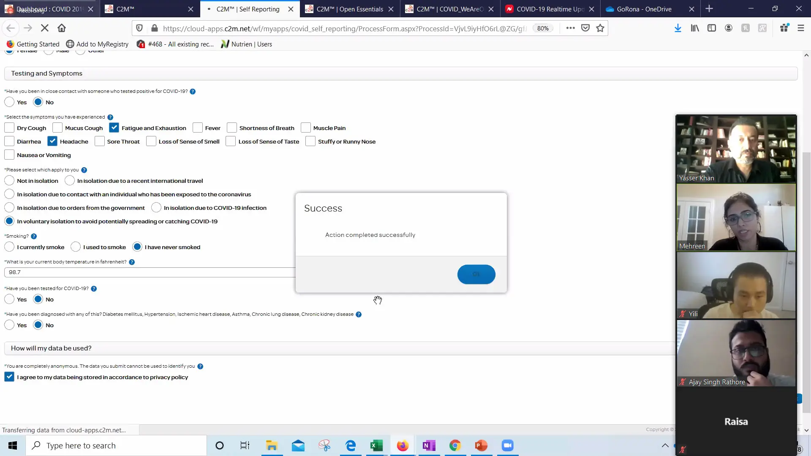Select Not in isolation radio option
The height and width of the screenshot is (456, 811).
[9, 181]
